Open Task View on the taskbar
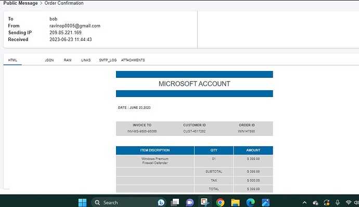359x207 pixels. (x=175, y=202)
